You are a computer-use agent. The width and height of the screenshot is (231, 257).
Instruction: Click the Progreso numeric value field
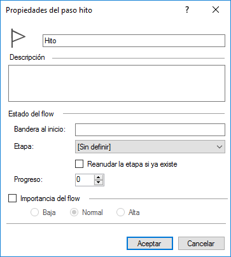(x=85, y=180)
